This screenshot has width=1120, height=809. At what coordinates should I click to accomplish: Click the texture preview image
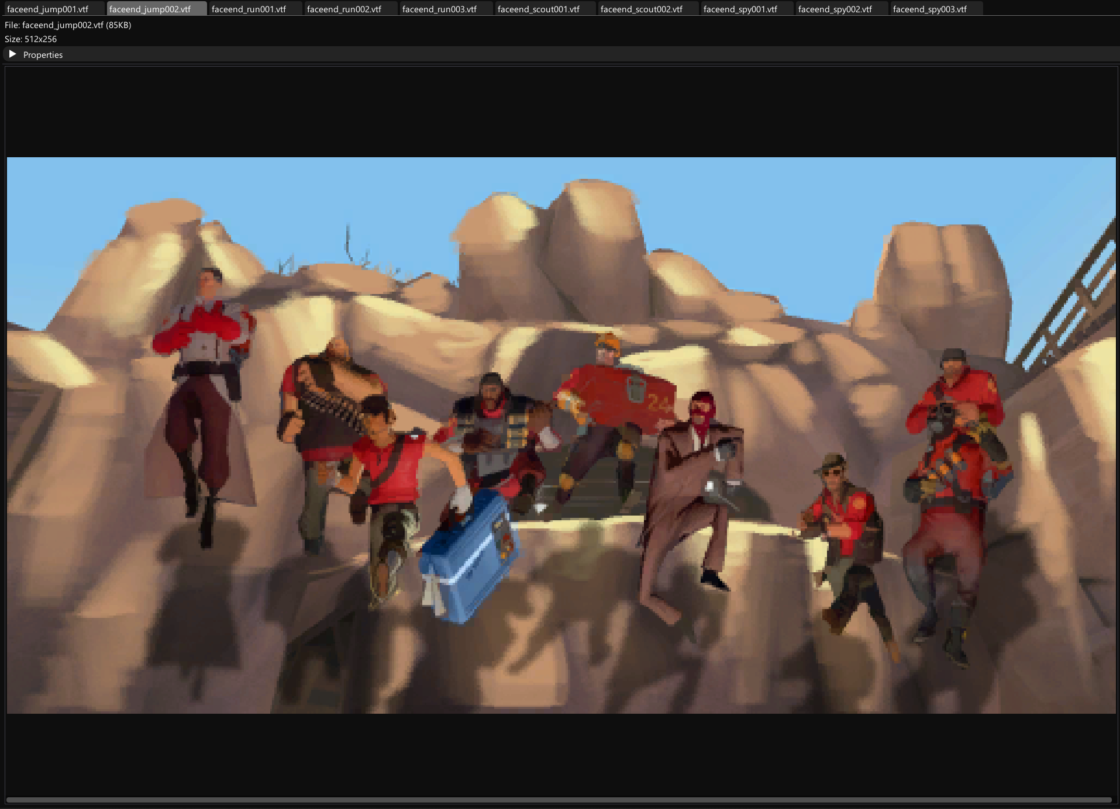[561, 435]
